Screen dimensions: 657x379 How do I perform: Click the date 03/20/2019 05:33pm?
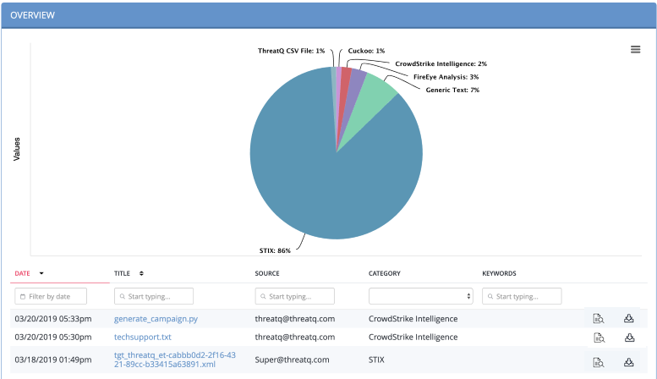pos(53,319)
